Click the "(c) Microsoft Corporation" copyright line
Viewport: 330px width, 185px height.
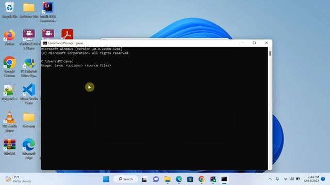pos(85,53)
